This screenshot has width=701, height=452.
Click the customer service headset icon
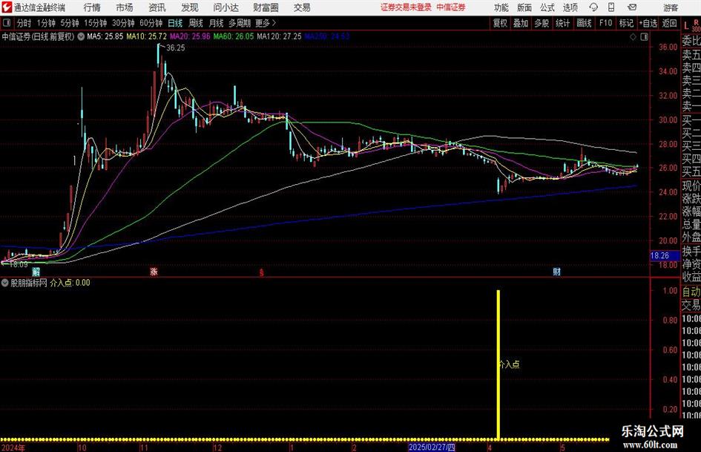(593, 7)
